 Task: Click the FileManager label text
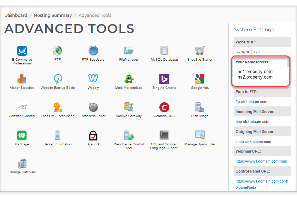click(x=129, y=59)
